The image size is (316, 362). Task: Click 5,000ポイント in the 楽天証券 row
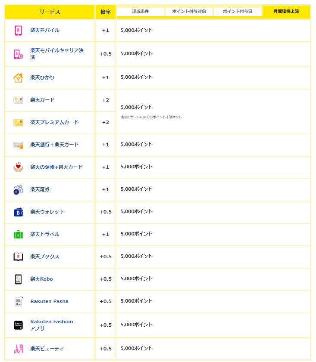(x=136, y=189)
